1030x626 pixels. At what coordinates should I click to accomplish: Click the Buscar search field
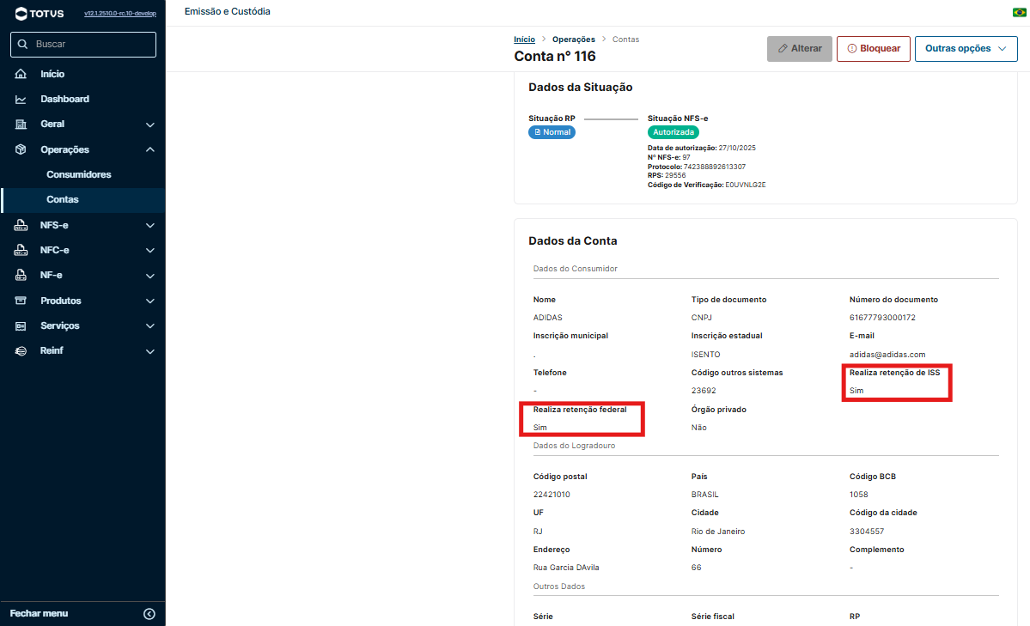pos(83,44)
